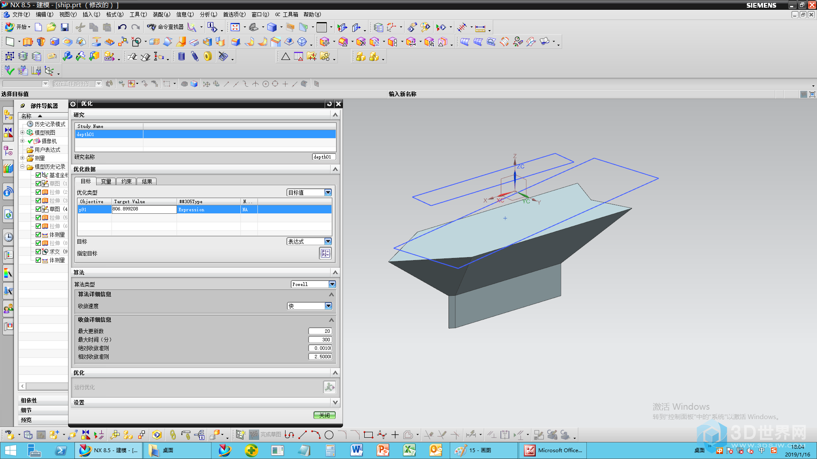Image resolution: width=817 pixels, height=459 pixels.
Task: Click the Revolve icon in feature toolbar
Action: point(41,42)
